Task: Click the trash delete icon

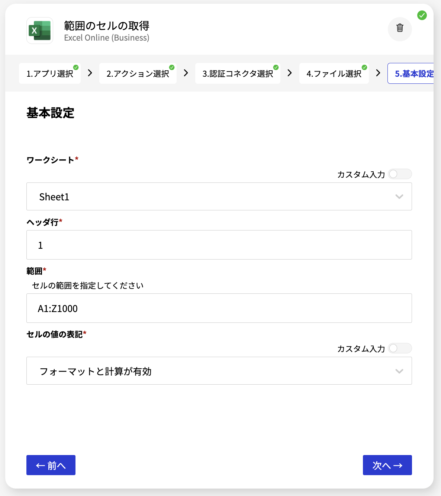Action: click(x=400, y=28)
